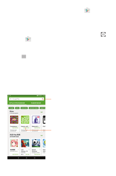Select the КАТЕГОРИИ filter chip
This screenshot has width=116, height=176.
pos(24,108)
